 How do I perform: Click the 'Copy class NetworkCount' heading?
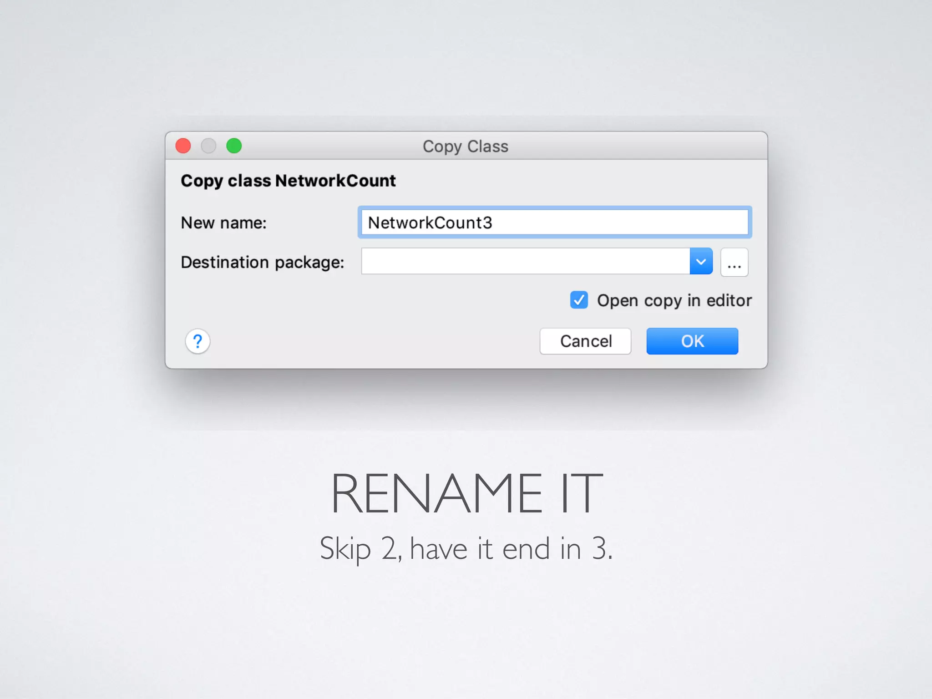(288, 181)
